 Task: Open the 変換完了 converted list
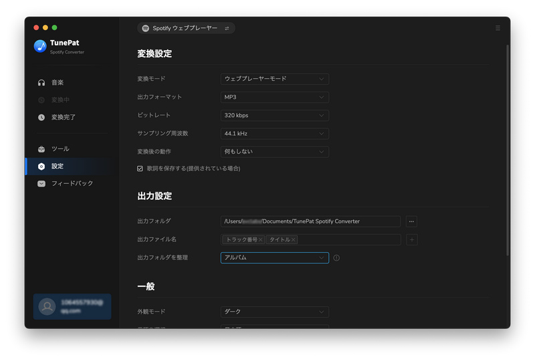click(72, 118)
